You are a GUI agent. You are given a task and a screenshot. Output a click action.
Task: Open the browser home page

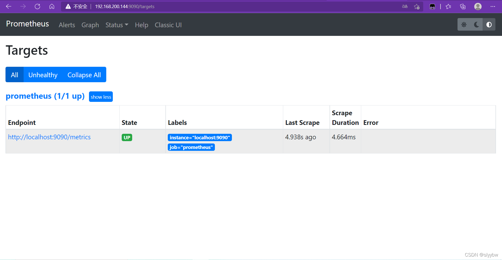(52, 7)
